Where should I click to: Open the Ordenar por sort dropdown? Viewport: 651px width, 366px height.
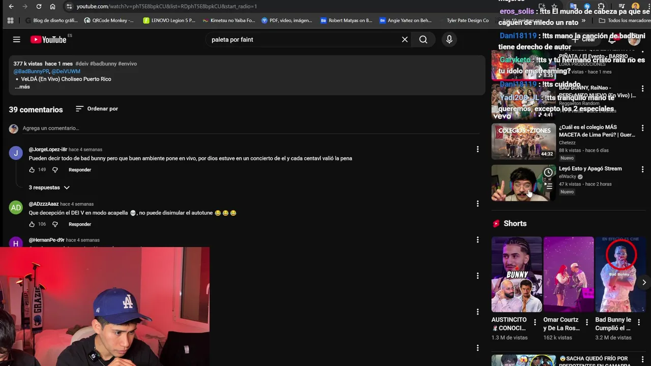coord(97,109)
